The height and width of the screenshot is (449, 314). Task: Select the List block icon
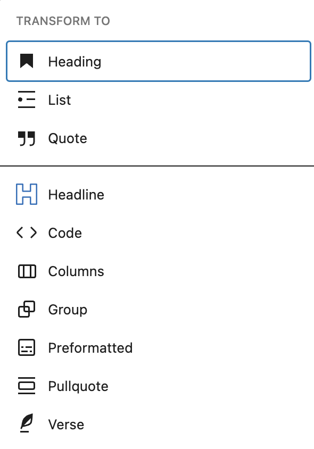(x=26, y=99)
